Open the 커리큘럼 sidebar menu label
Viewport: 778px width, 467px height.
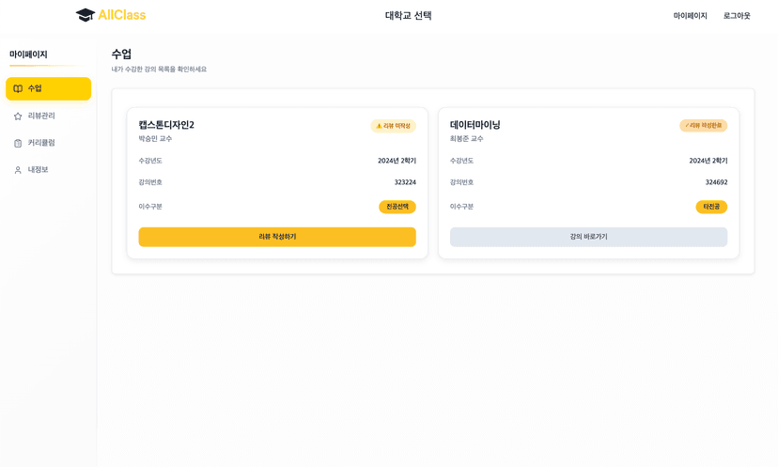tap(41, 143)
